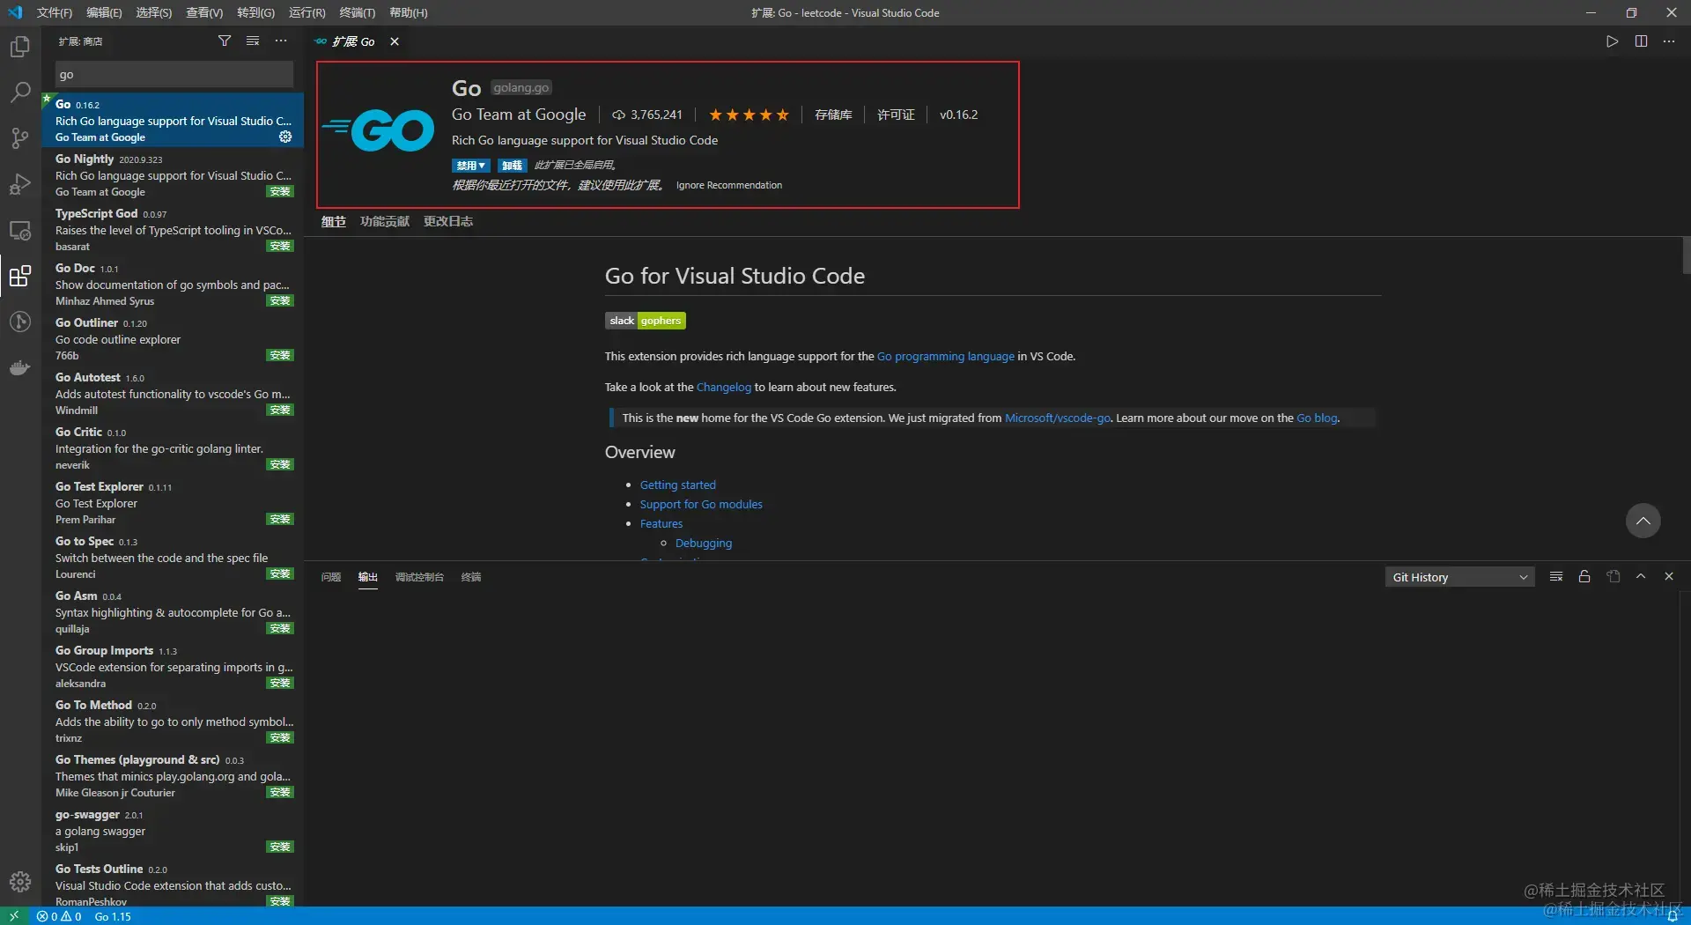Viewport: 1691px width, 925px height.
Task: Click the scroll to top round button
Action: (1643, 520)
